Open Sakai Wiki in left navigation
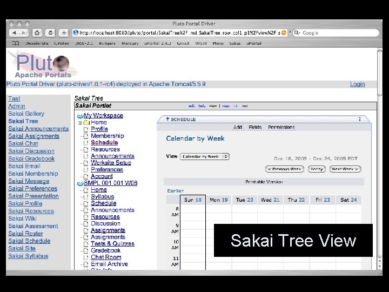The image size is (389, 292). (22, 218)
